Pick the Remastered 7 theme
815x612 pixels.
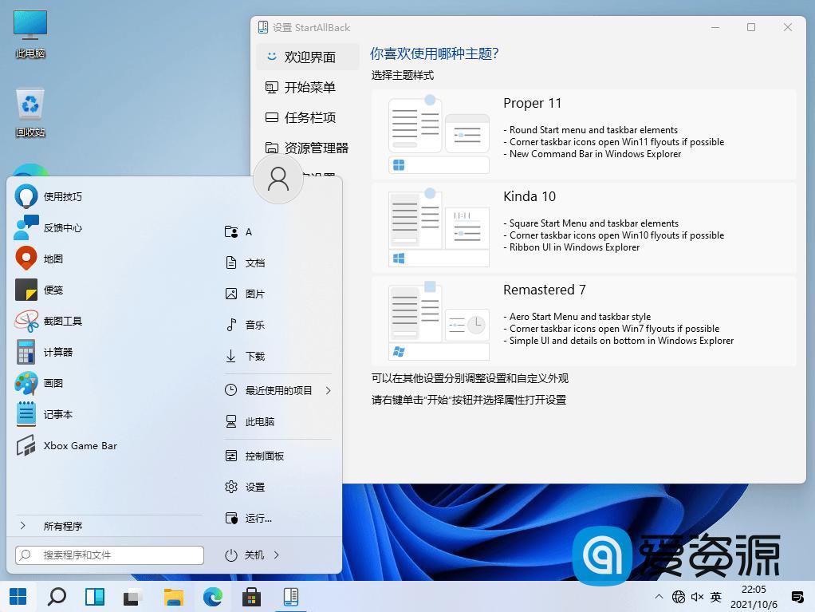pyautogui.click(x=584, y=320)
